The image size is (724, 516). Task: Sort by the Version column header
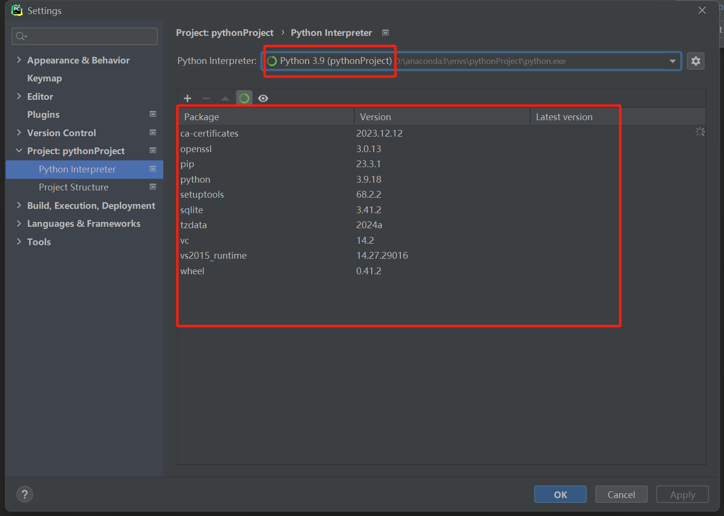coord(442,117)
